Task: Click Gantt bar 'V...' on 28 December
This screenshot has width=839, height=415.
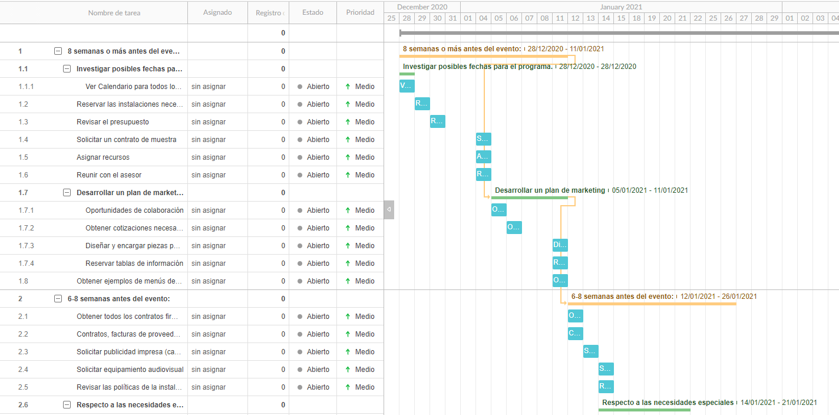Action: [407, 86]
